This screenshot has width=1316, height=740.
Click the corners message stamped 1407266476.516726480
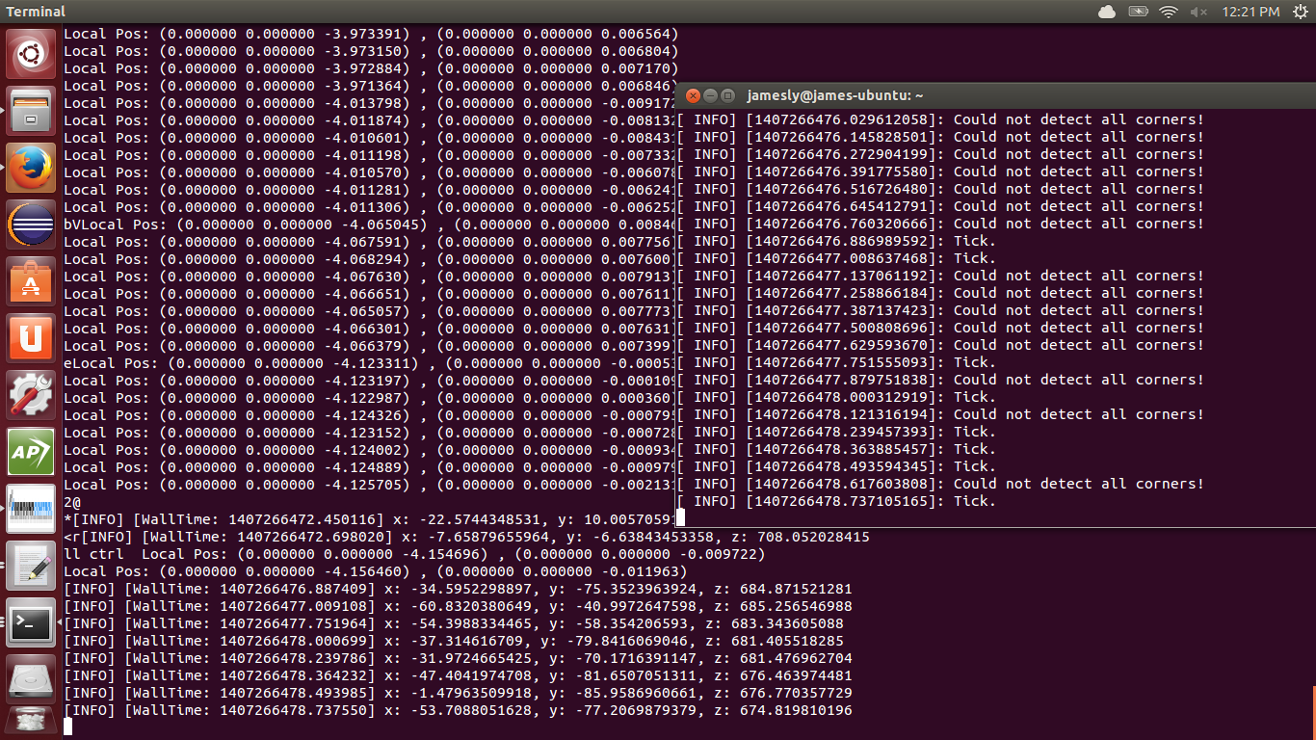(x=940, y=189)
